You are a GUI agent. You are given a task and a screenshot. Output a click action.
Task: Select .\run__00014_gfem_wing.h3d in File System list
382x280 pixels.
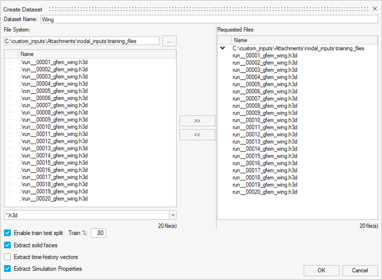[x=54, y=155]
